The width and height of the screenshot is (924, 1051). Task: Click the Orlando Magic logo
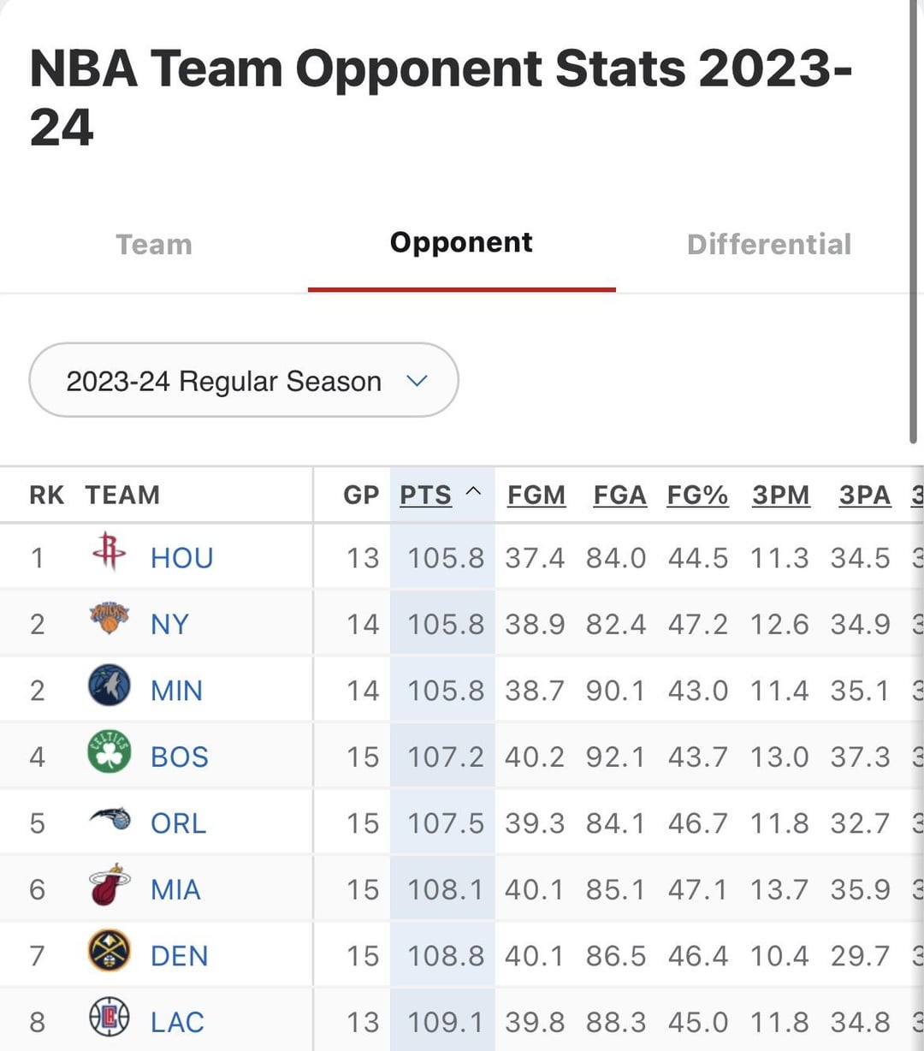110,819
